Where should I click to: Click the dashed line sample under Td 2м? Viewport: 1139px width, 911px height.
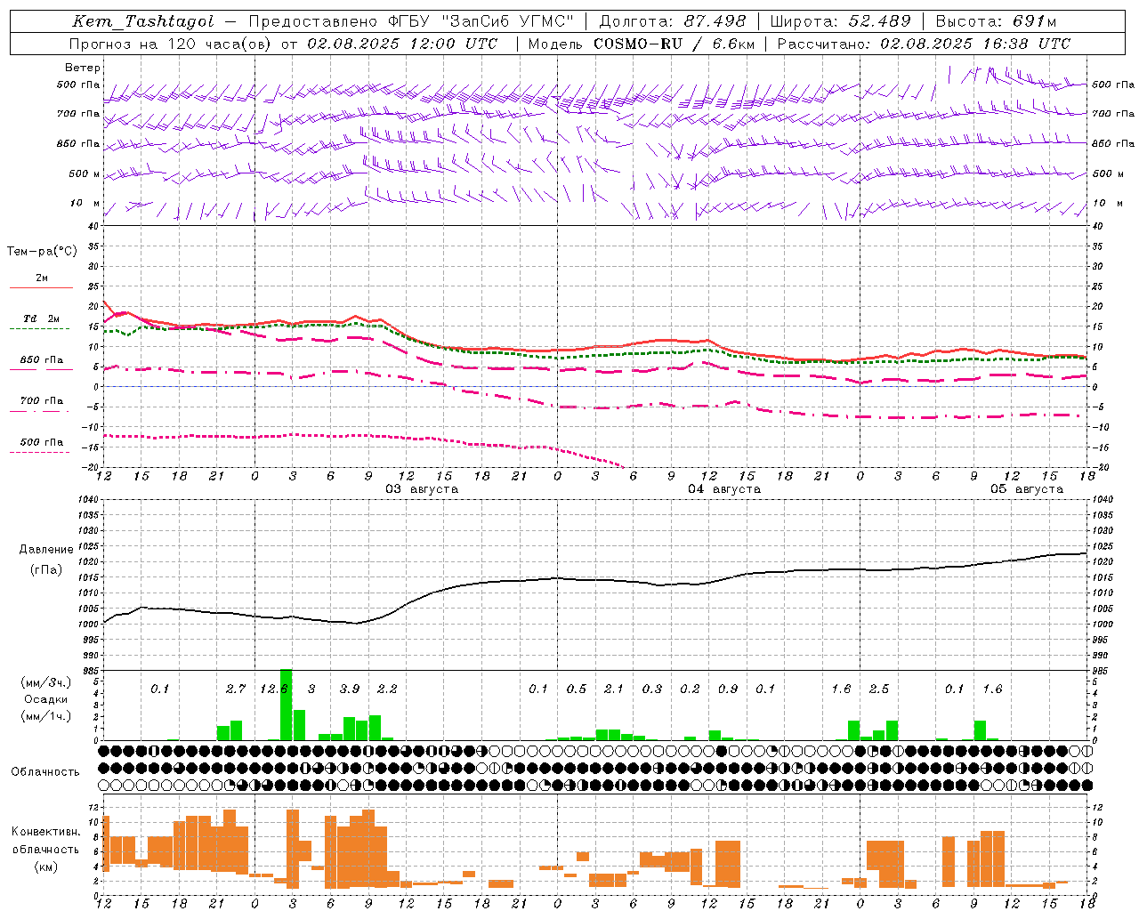point(39,329)
